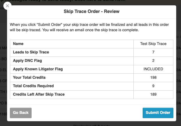
Task: Click the Test Skip Trace value
Action: [x=153, y=44]
